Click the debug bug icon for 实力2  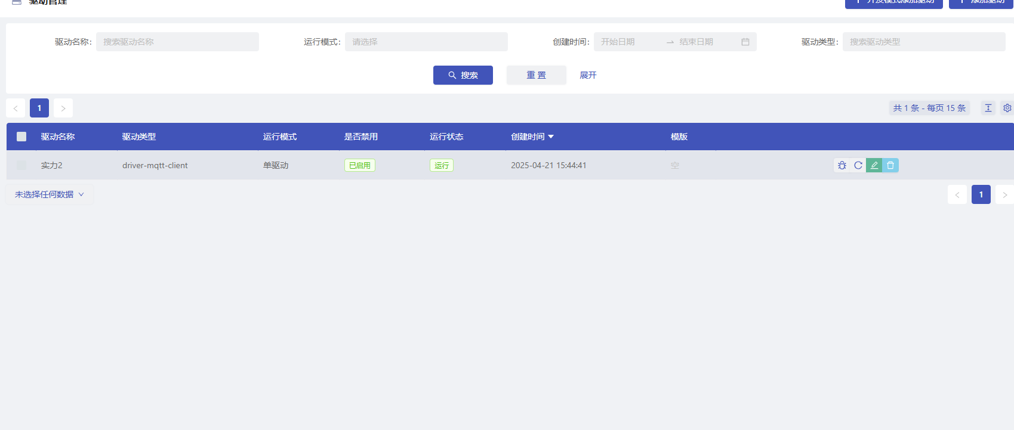click(842, 165)
